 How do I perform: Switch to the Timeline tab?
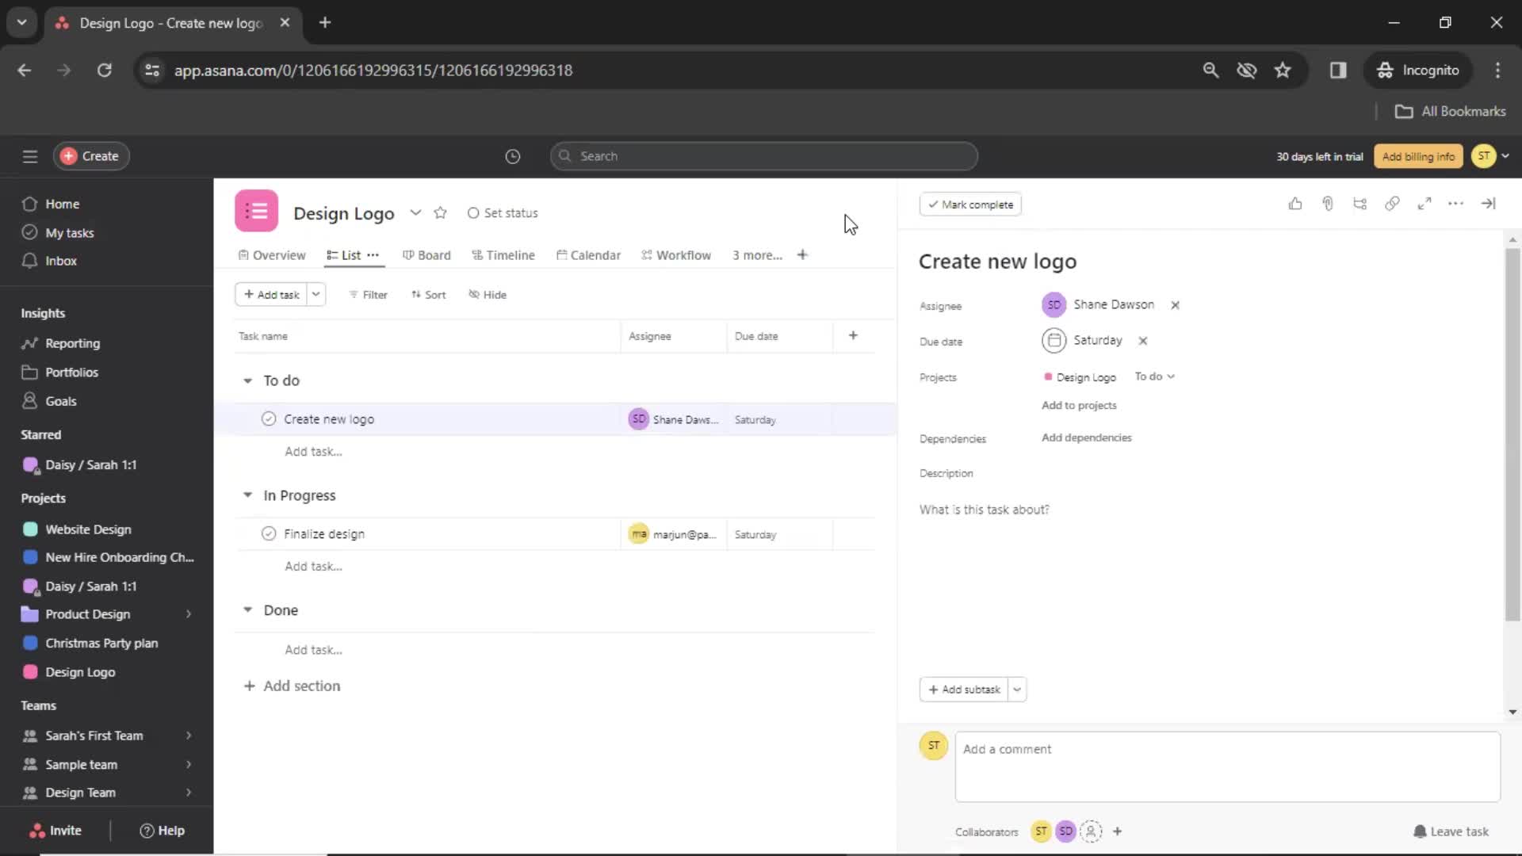point(509,255)
